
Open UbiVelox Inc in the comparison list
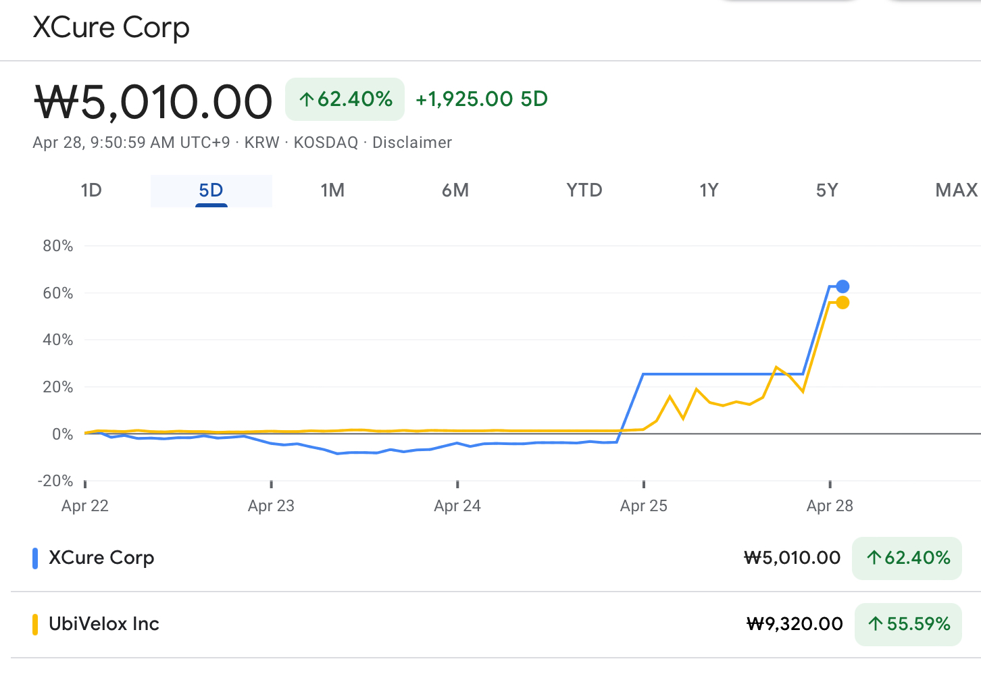(x=104, y=624)
